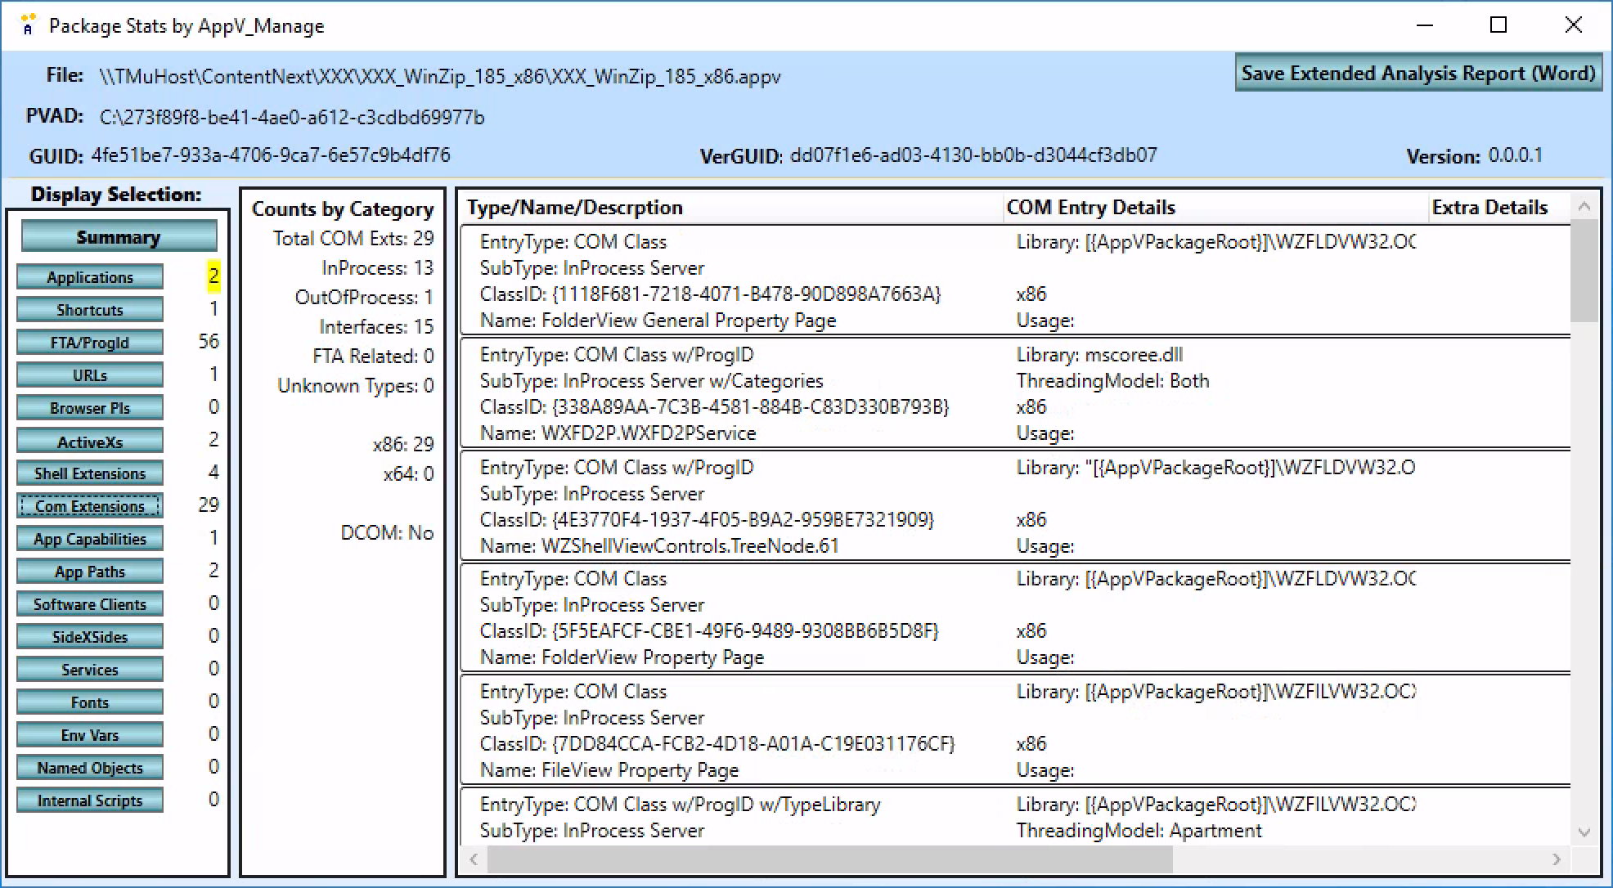
Task: Open the Env Vars category
Action: coord(90,735)
